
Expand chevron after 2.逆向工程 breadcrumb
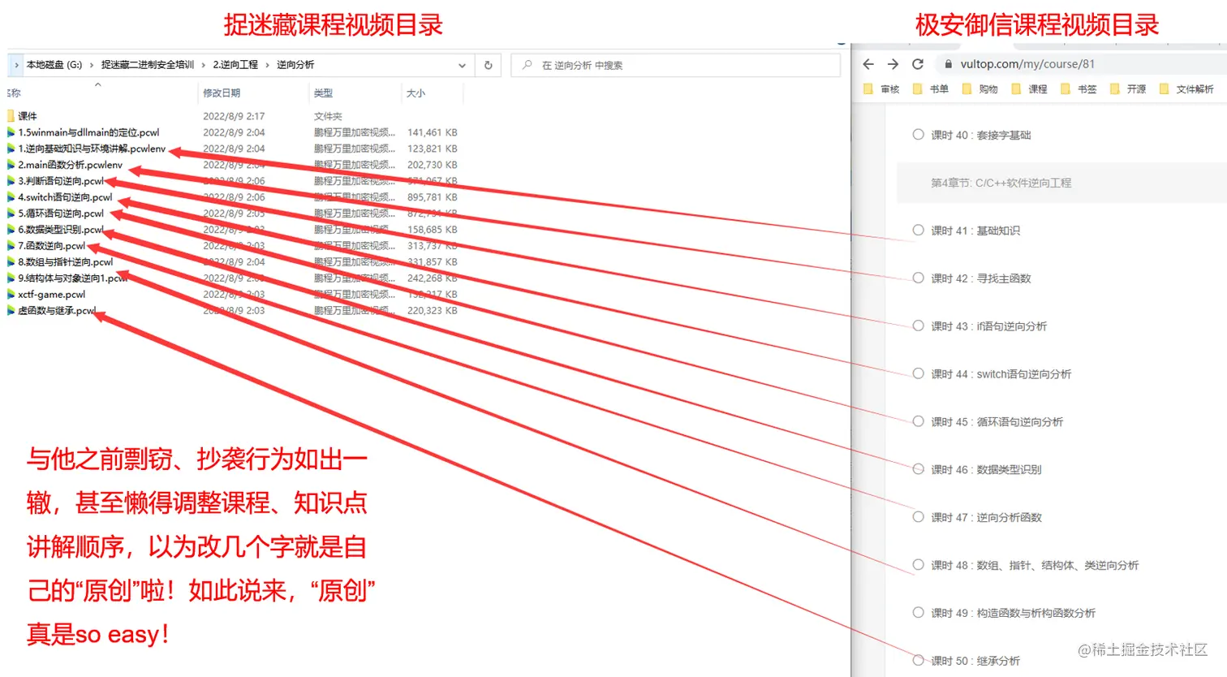(x=267, y=65)
